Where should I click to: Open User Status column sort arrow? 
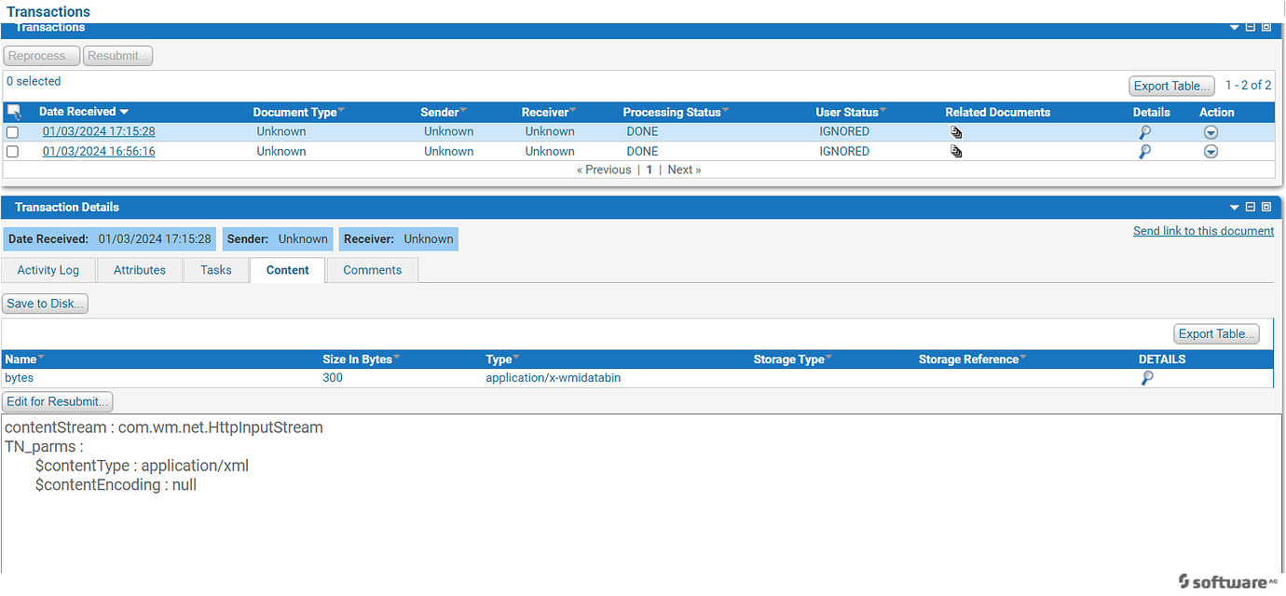tap(882, 111)
